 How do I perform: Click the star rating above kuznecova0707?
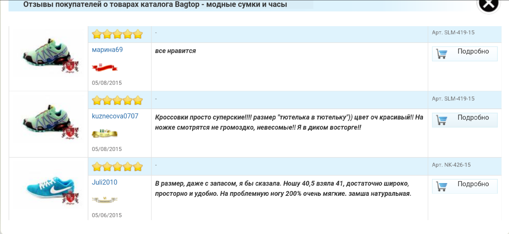[117, 100]
